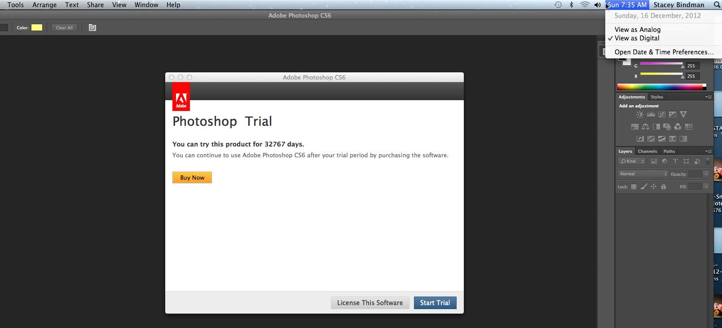This screenshot has width=722, height=328.
Task: Open the Window menu
Action: [146, 5]
